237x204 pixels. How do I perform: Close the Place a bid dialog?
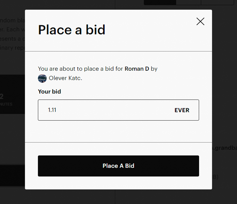coord(200,21)
